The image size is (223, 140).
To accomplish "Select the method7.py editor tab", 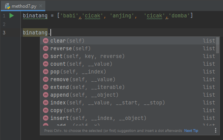I will point(23,6).
